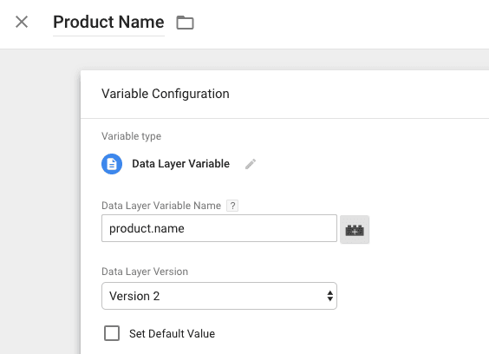The image size is (489, 354).
Task: Click pencil icon to change variable type
Action: pyautogui.click(x=251, y=164)
